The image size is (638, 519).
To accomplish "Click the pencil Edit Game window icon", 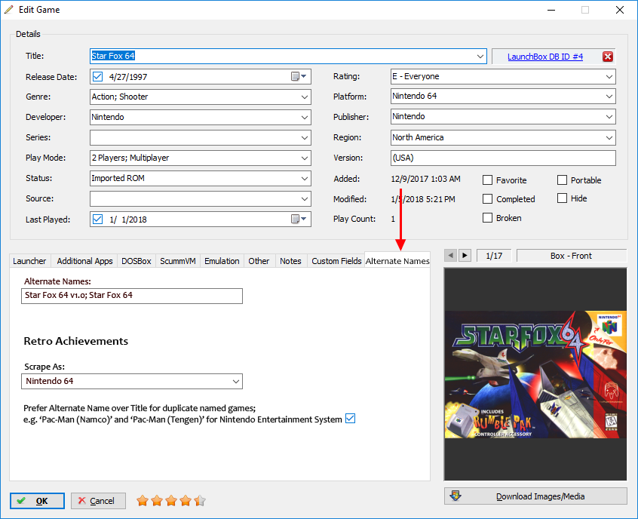I will [x=8, y=9].
